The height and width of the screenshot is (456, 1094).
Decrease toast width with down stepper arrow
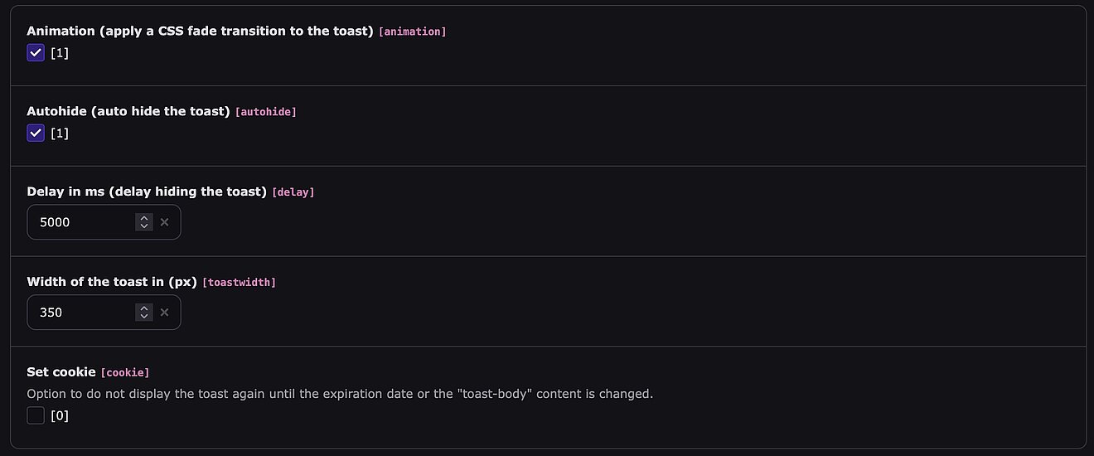point(144,317)
